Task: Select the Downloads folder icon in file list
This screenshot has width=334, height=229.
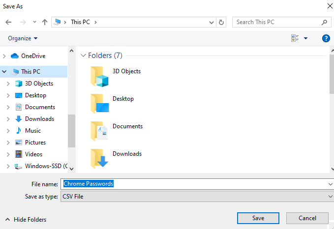Action: pos(99,159)
